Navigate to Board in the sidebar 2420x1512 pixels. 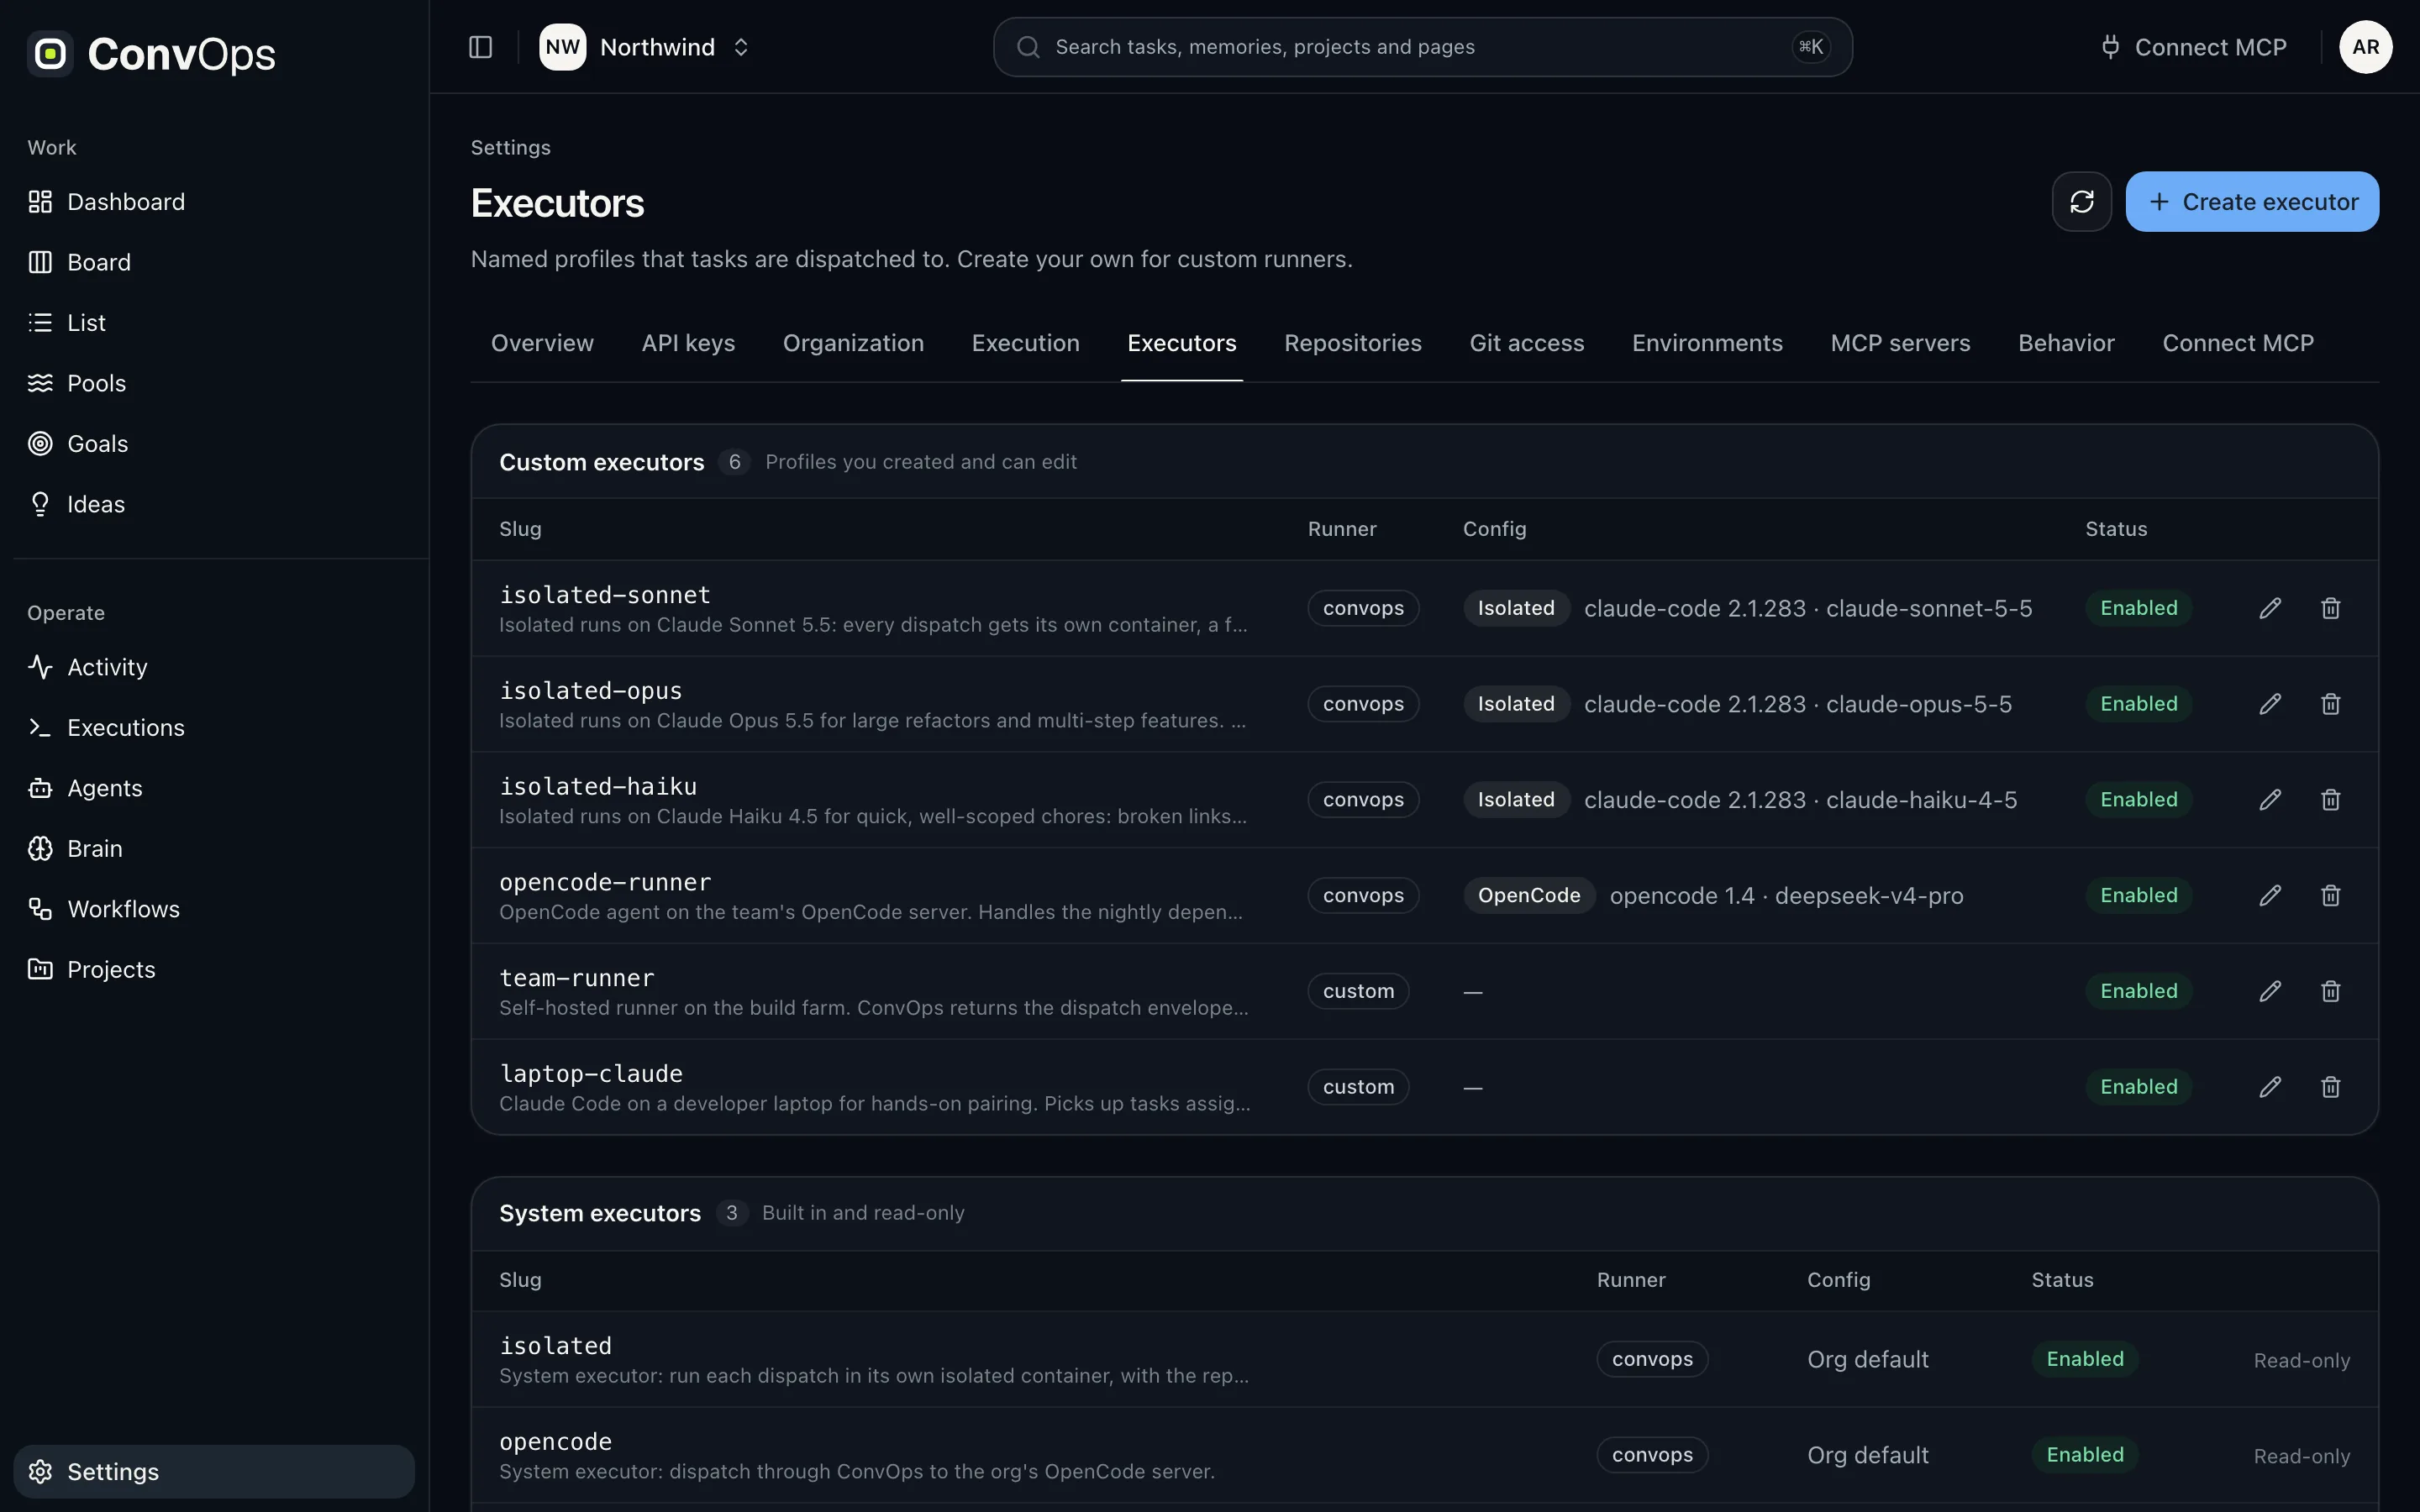point(214,262)
